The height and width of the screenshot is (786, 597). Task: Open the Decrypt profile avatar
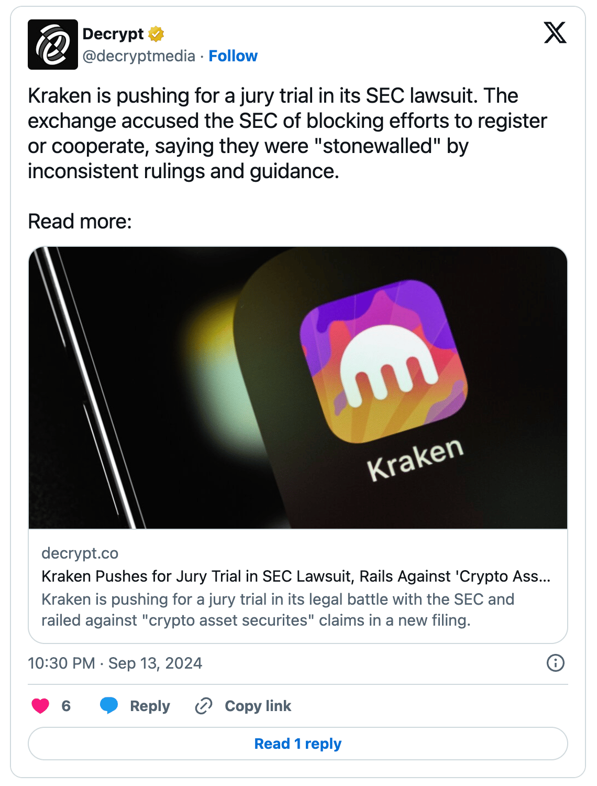pos(52,45)
